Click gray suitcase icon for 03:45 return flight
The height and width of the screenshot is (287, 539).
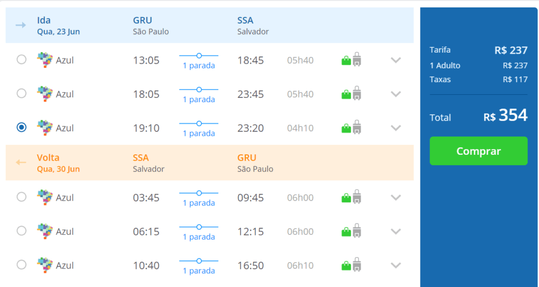(x=357, y=196)
